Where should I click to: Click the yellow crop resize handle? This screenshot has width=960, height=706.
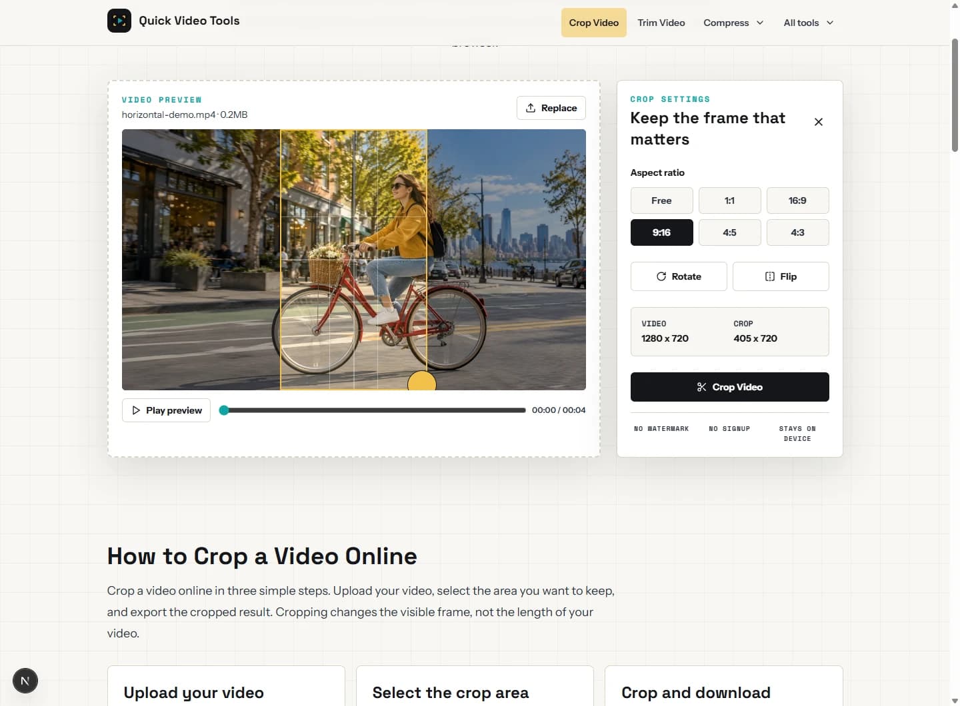[x=421, y=382]
